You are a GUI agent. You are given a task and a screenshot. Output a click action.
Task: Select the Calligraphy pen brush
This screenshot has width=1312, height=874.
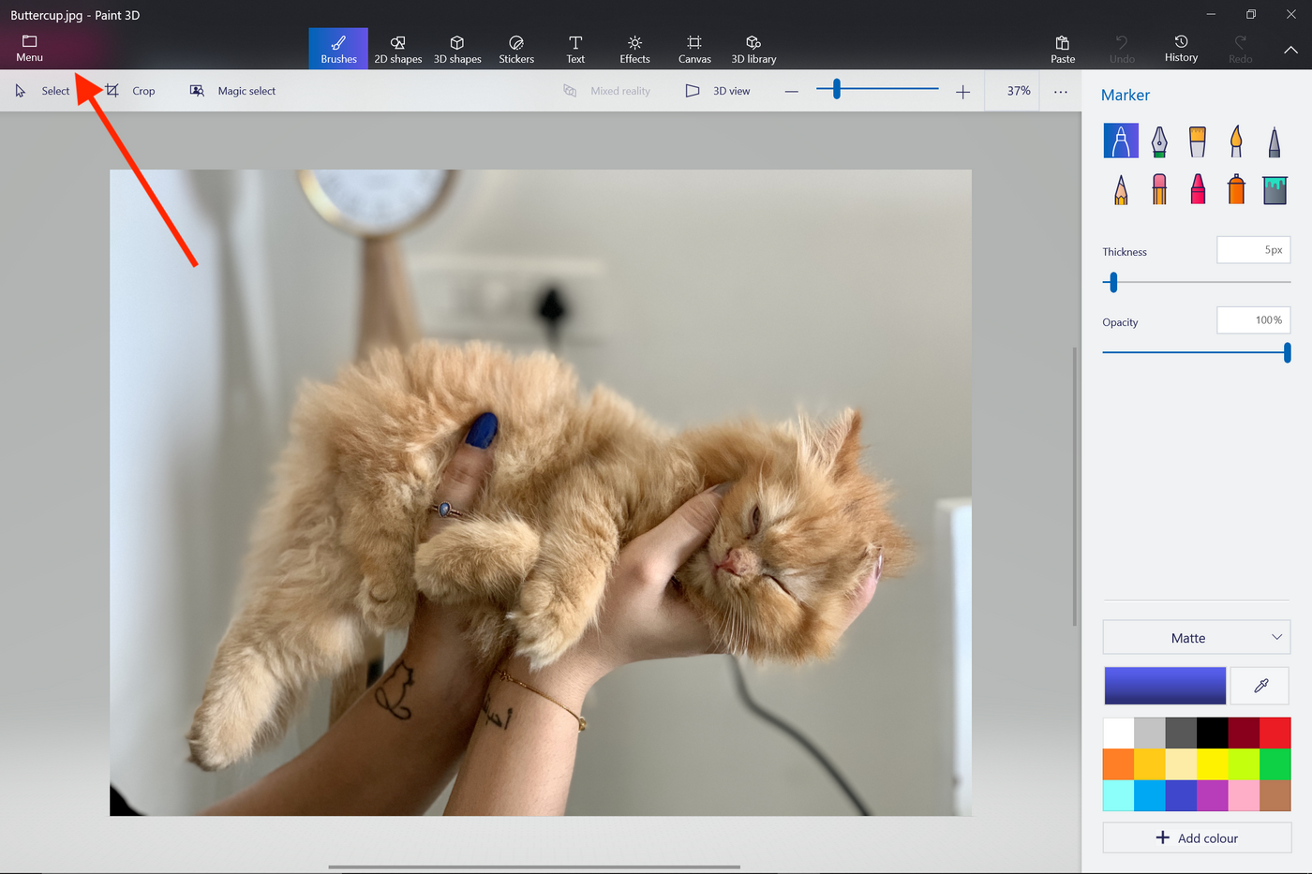click(1159, 141)
